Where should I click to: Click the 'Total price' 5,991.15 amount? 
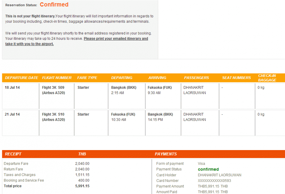click(x=82, y=186)
